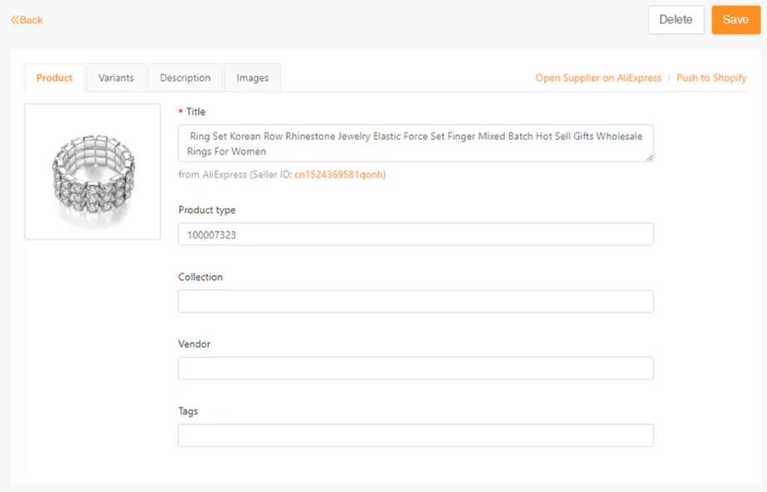This screenshot has height=492, width=767.
Task: Click the 'Vendor' label
Action: [194, 344]
